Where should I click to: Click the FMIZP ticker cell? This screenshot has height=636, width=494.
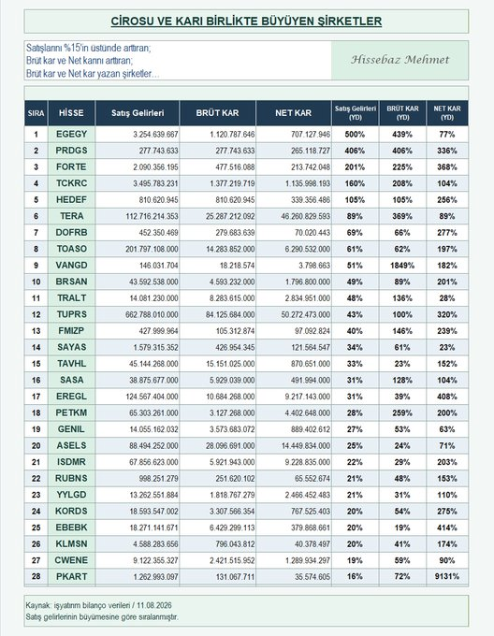(x=71, y=330)
